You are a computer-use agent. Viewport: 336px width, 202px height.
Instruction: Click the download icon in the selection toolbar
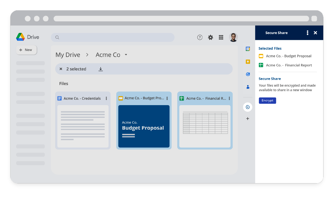(101, 69)
